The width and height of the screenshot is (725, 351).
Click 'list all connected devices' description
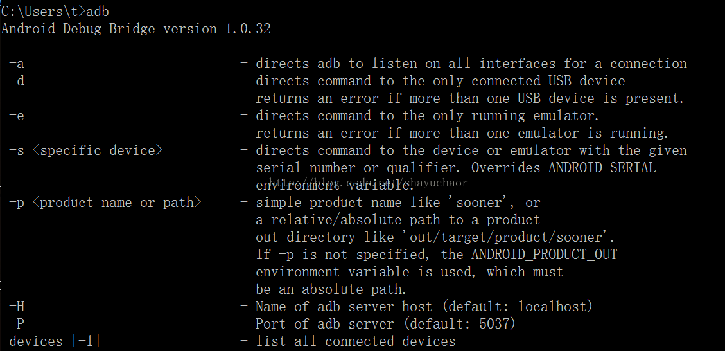click(x=356, y=341)
